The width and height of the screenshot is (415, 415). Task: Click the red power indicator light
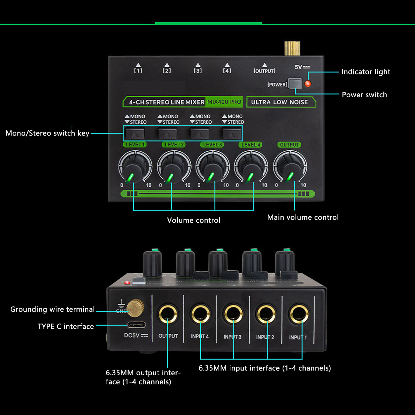click(308, 84)
